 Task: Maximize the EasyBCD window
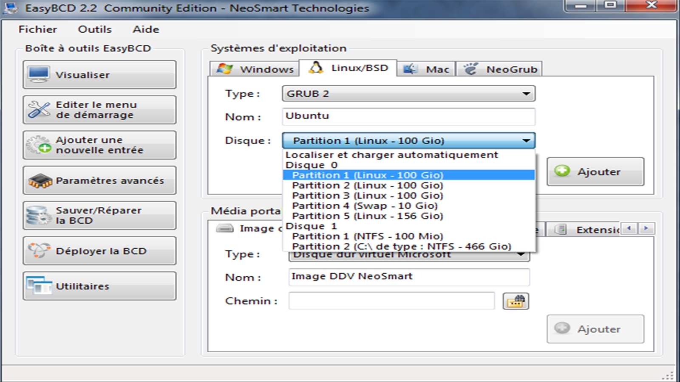tap(611, 6)
